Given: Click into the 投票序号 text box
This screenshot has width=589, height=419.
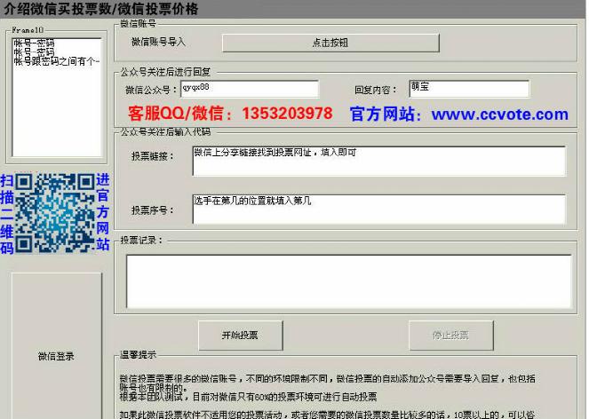Looking at the screenshot, I should (x=379, y=209).
